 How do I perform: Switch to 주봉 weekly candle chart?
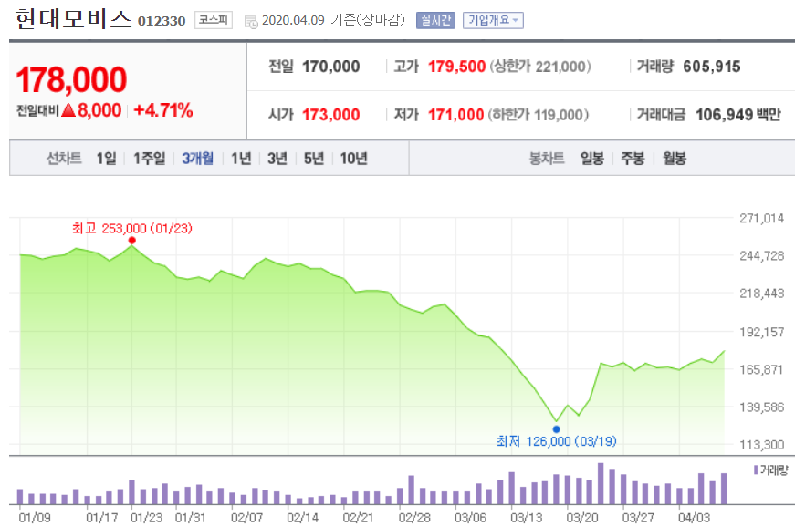click(x=633, y=159)
